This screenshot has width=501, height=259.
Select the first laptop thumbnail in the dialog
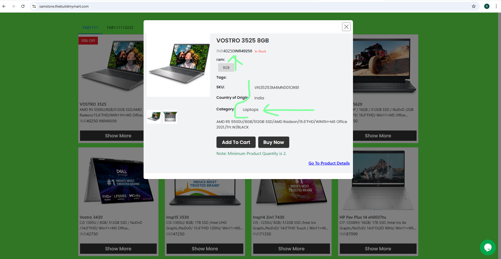(154, 117)
